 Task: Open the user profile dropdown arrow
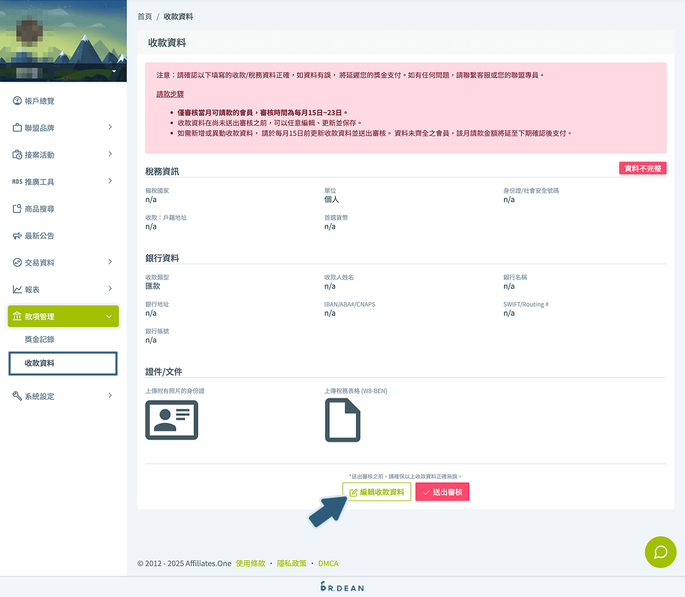click(114, 71)
